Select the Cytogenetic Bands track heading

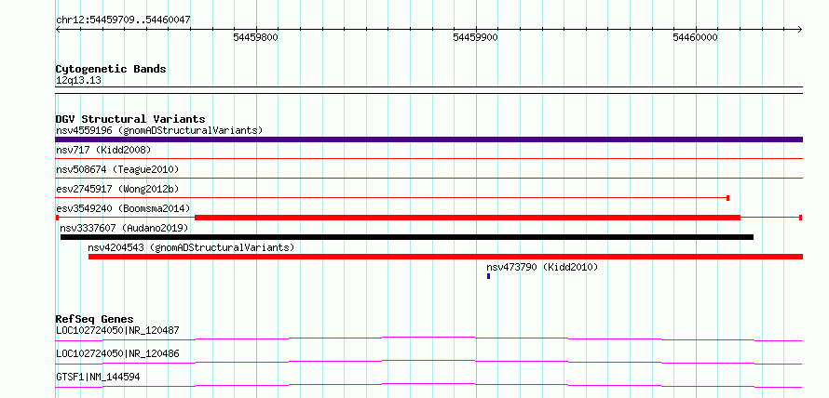111,69
